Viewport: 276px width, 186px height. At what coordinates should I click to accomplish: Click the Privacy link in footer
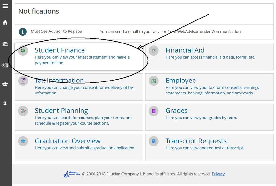pos(218,174)
